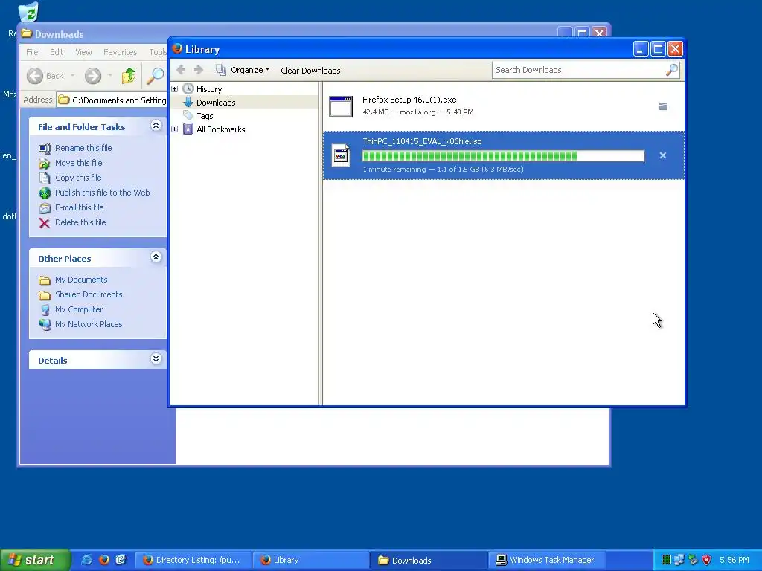This screenshot has width=762, height=571.
Task: Cancel the ThinPC iso download
Action: (663, 155)
